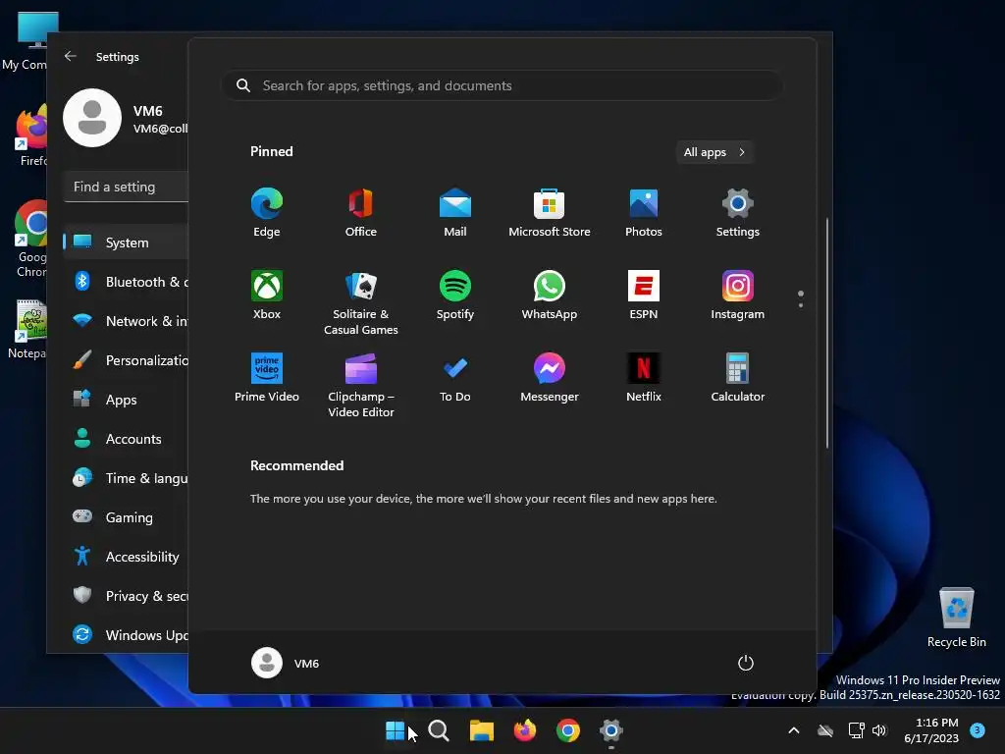Launch Firefox from the taskbar

525,730
